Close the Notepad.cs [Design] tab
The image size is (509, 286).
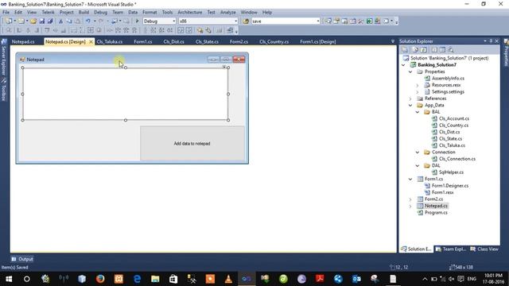pyautogui.click(x=91, y=41)
